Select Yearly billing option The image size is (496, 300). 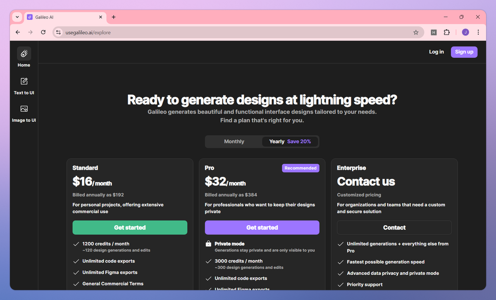pyautogui.click(x=290, y=142)
